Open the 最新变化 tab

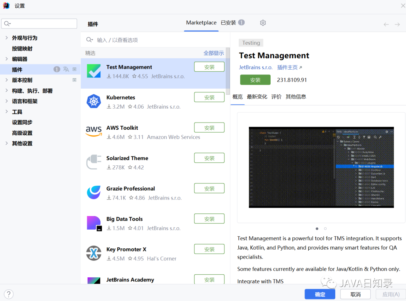pos(257,97)
